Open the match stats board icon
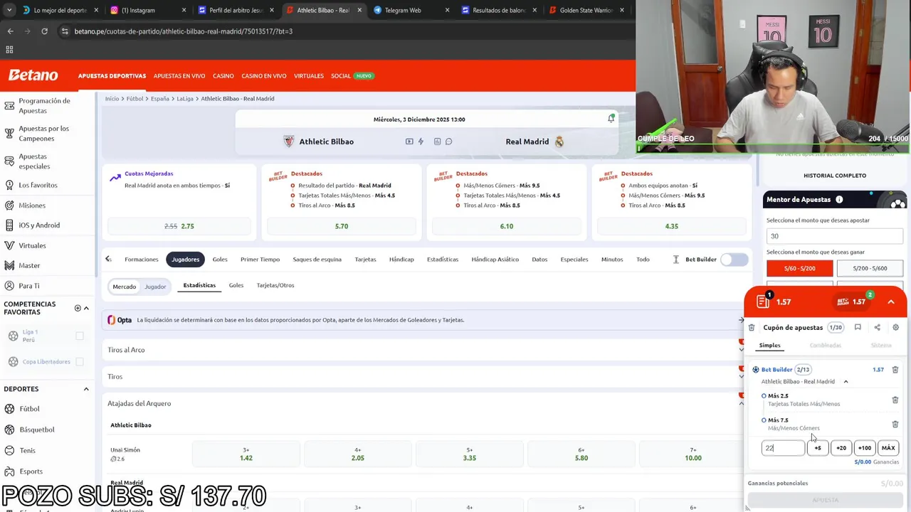The image size is (911, 512). 437,142
